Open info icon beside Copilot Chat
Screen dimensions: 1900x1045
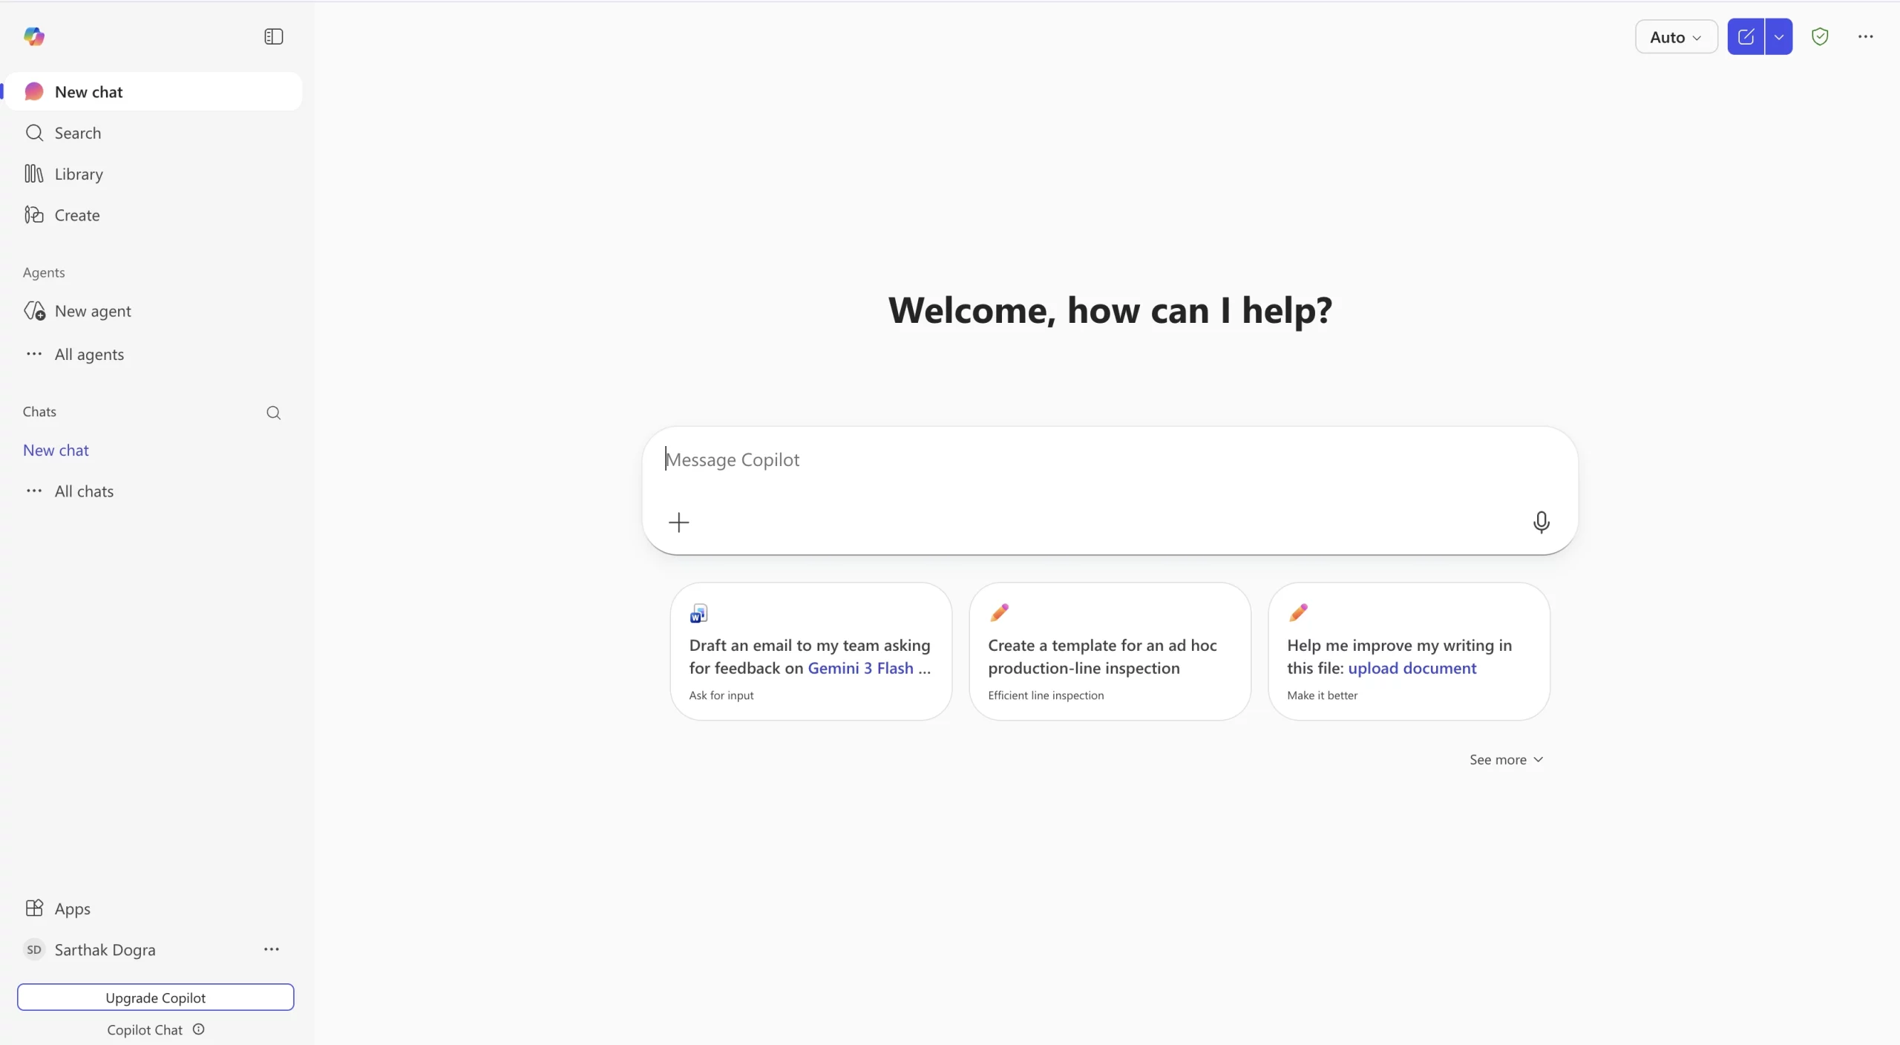(x=198, y=1029)
